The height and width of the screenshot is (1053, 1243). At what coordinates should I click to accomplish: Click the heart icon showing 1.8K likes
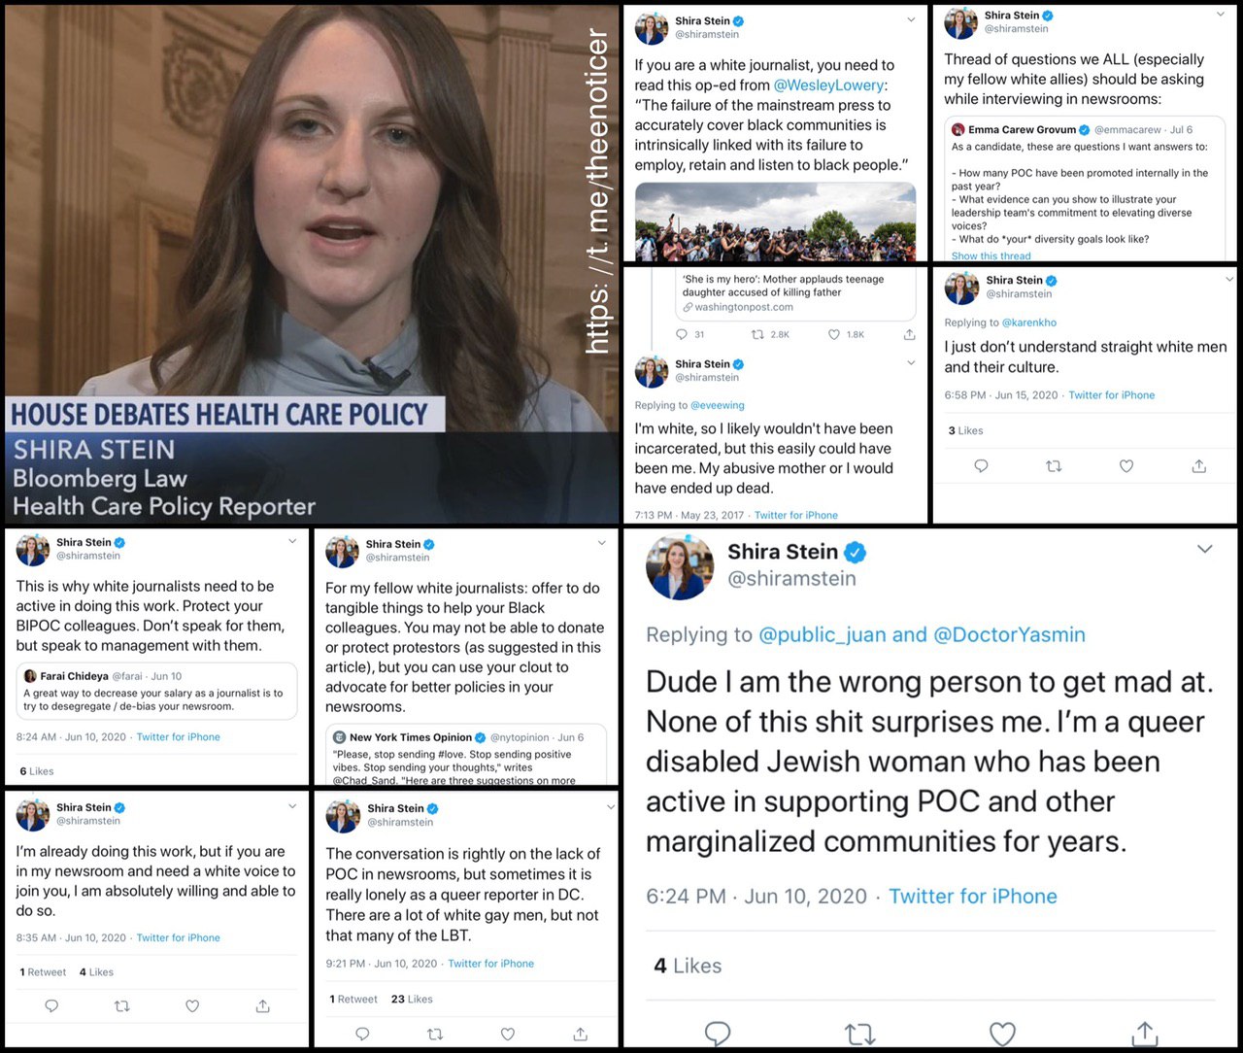pos(833,334)
